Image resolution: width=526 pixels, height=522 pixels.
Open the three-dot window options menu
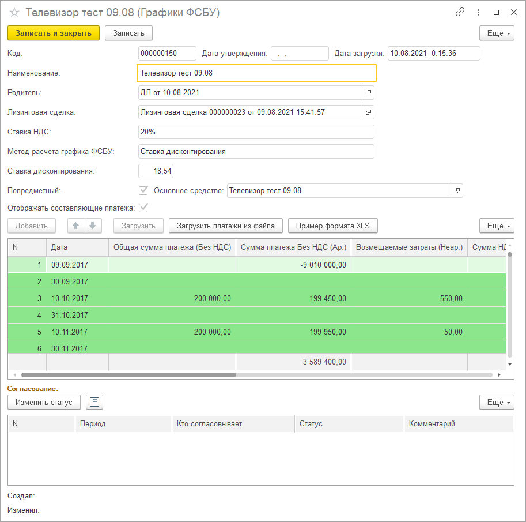tap(478, 12)
